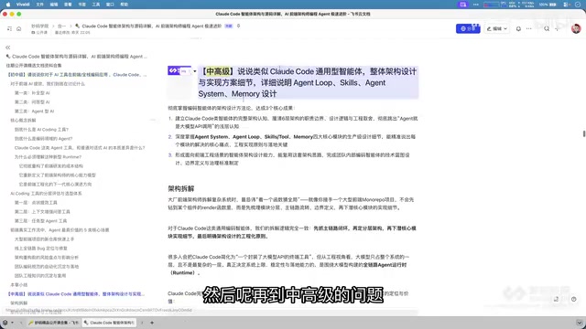The image size is (586, 329).
Task: Jump to AI Coding 工具的分层评估与选型体系
Action: coord(46,193)
